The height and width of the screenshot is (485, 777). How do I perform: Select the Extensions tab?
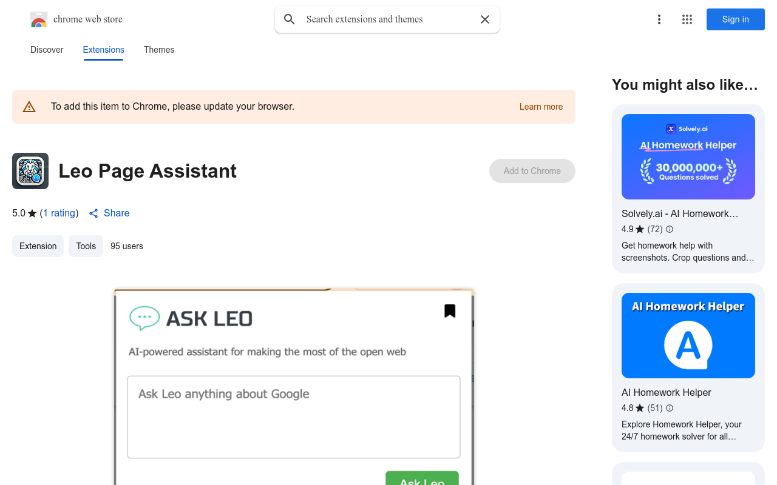pyautogui.click(x=103, y=50)
